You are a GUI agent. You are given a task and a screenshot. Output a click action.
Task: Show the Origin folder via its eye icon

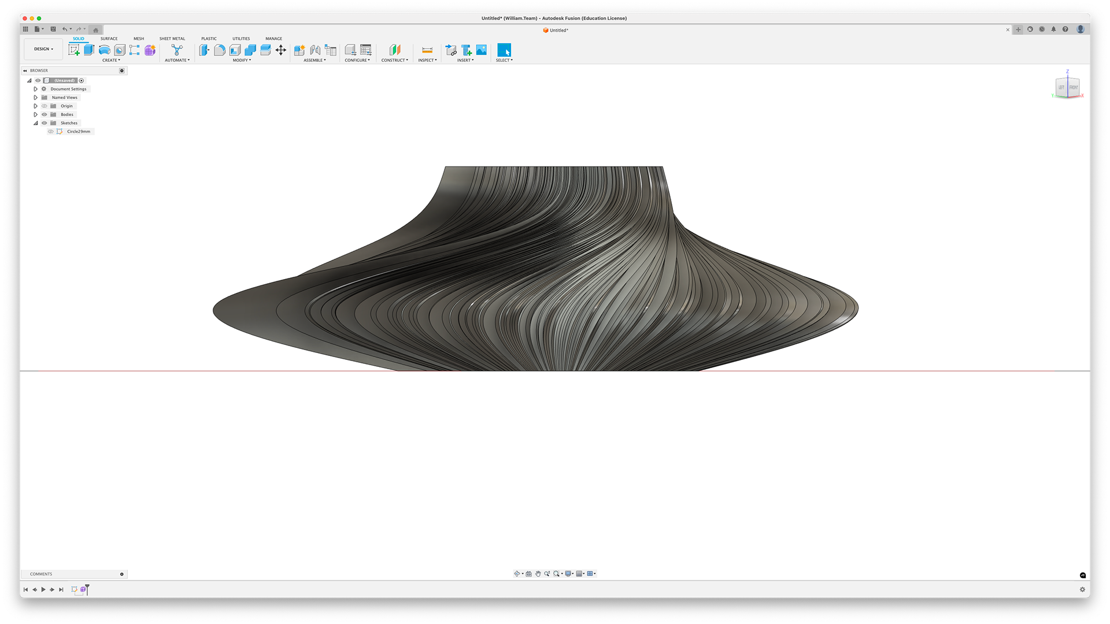(x=44, y=106)
